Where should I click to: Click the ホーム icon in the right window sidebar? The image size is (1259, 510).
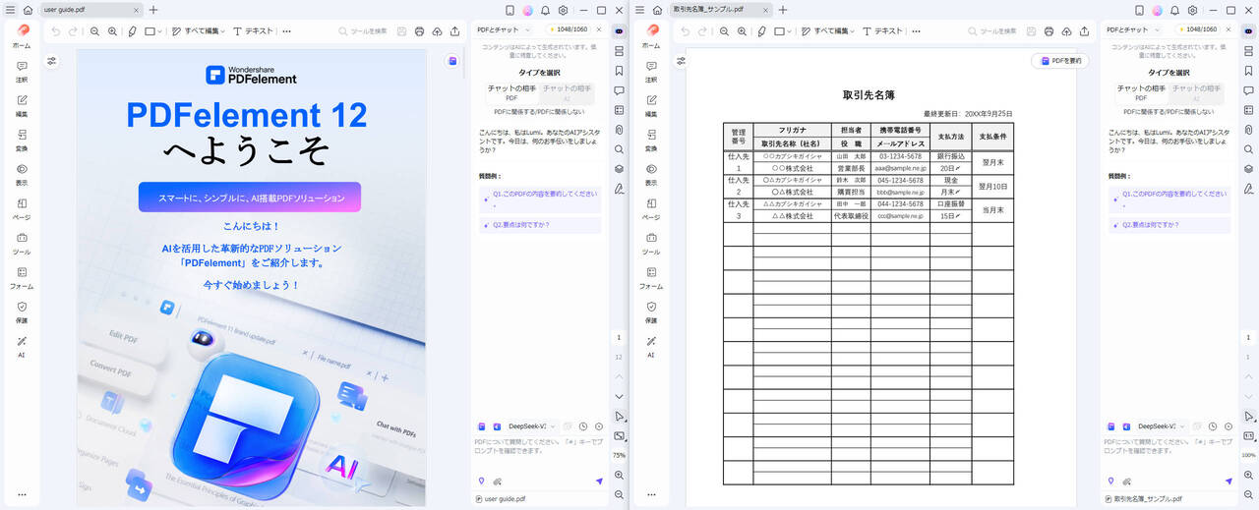(x=651, y=35)
